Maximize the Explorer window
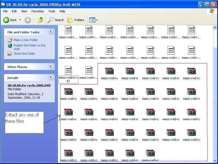218x164 pixels. pos(207,5)
